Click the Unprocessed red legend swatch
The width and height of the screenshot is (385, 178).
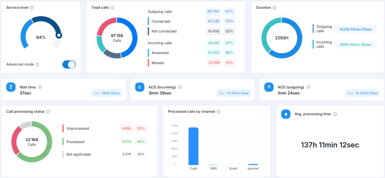click(63, 128)
